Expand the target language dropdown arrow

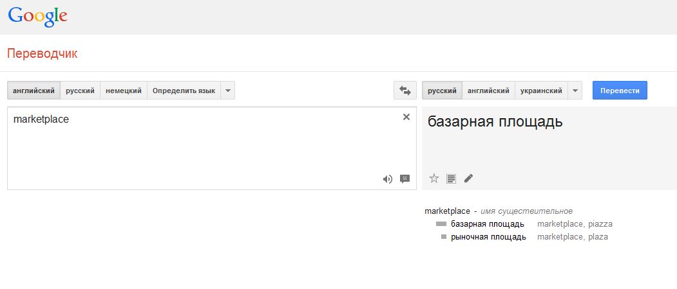(575, 91)
